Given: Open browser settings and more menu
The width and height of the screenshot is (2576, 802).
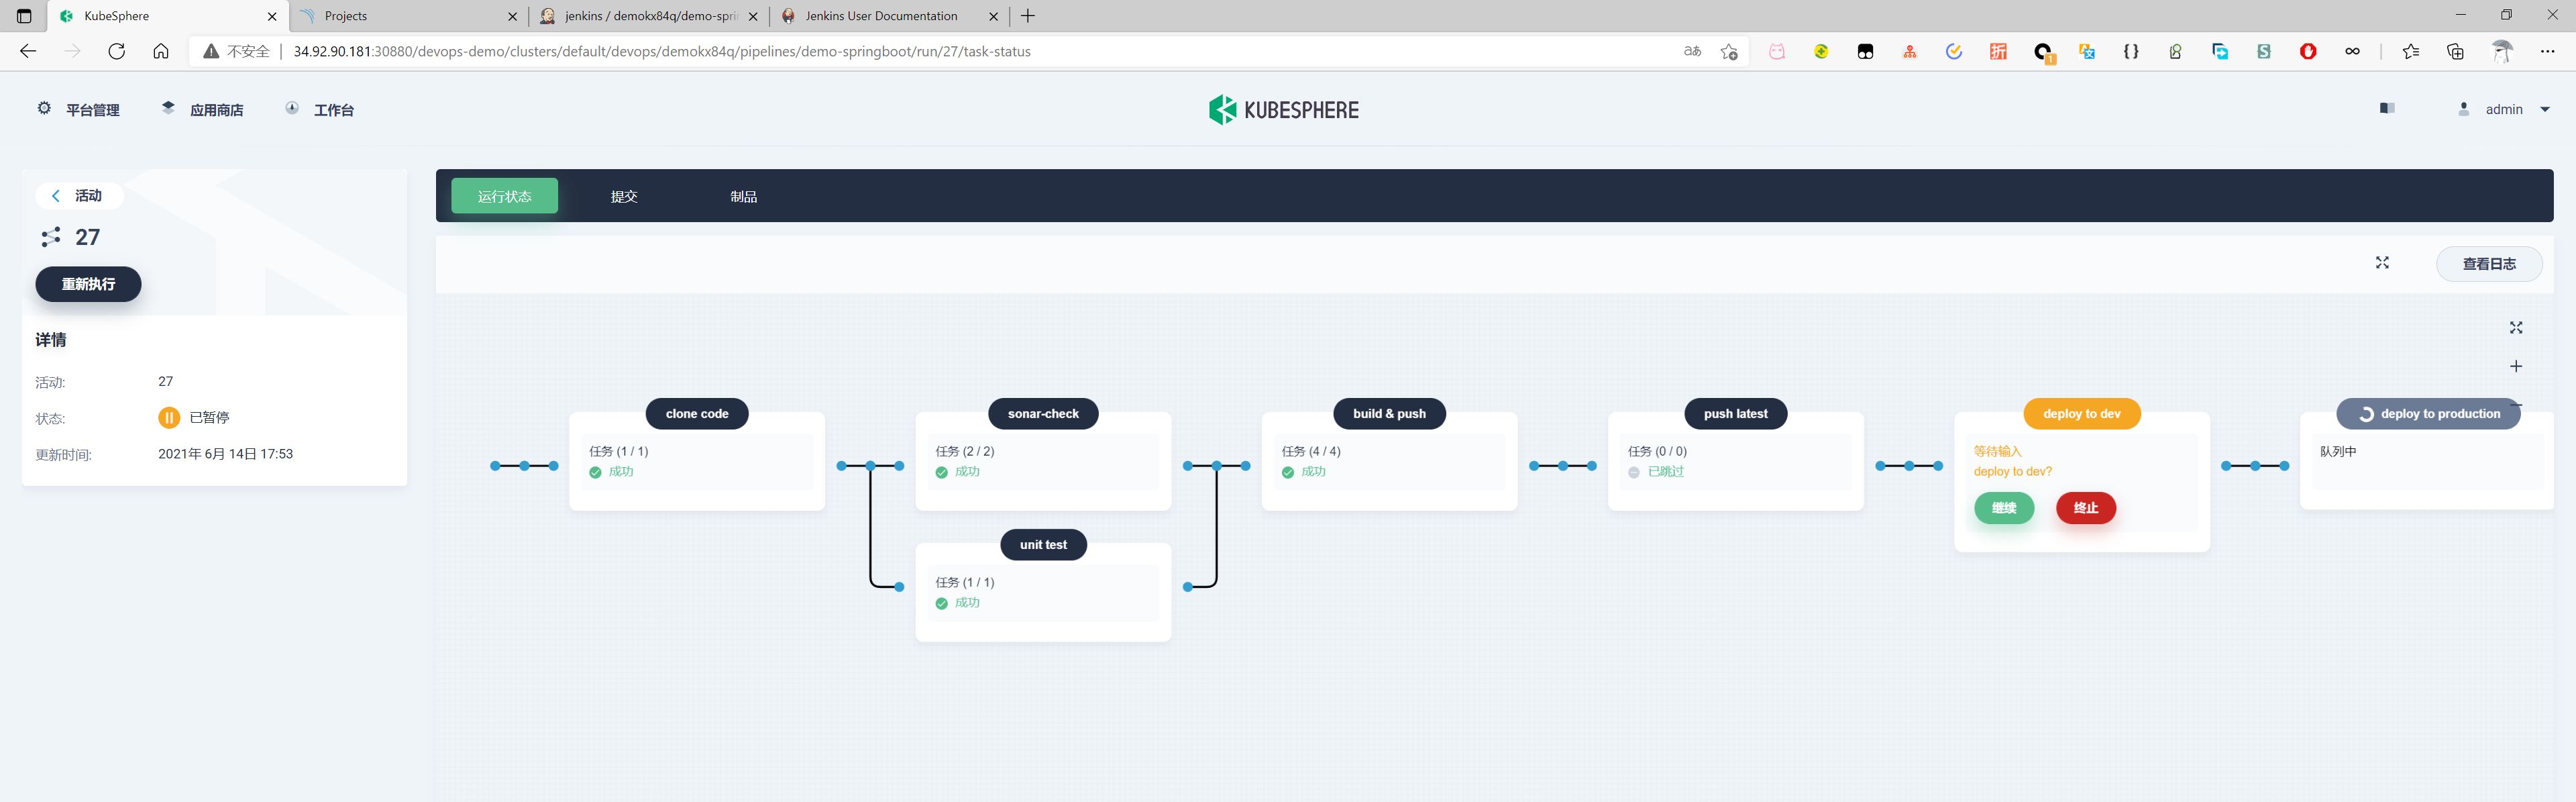Looking at the screenshot, I should (x=2547, y=51).
